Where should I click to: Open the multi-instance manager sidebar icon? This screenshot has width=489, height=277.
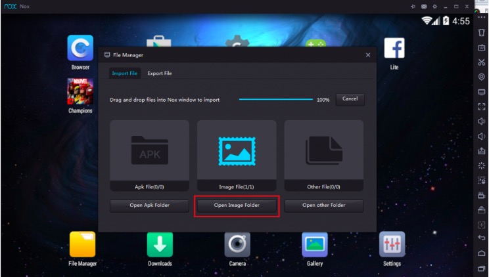(x=482, y=210)
